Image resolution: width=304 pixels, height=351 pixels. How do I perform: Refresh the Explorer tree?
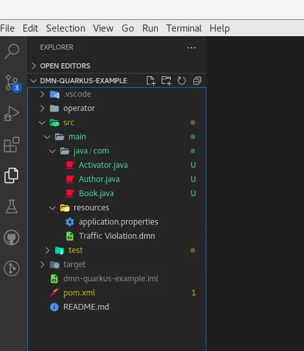point(182,81)
